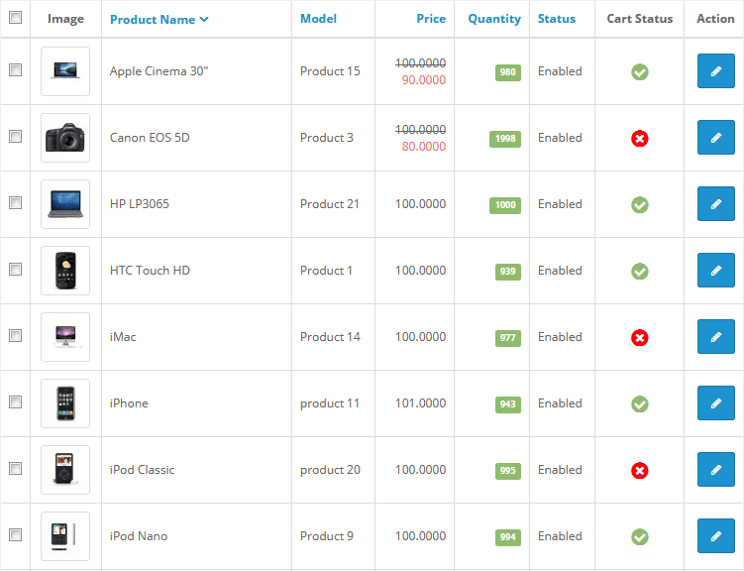Click the 943 quantity badge

[x=507, y=404]
